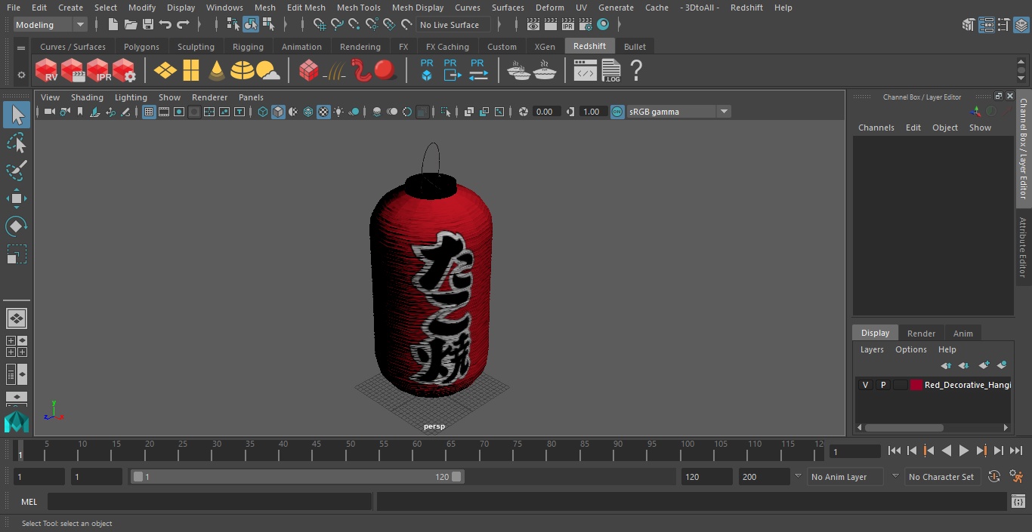Choose the Move tool in toolbox
Viewport: 1032px width, 532px height.
click(17, 198)
